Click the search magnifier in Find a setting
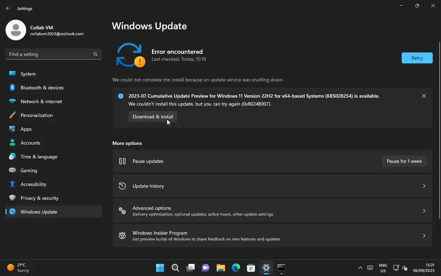This screenshot has width=441, height=276. [95, 54]
